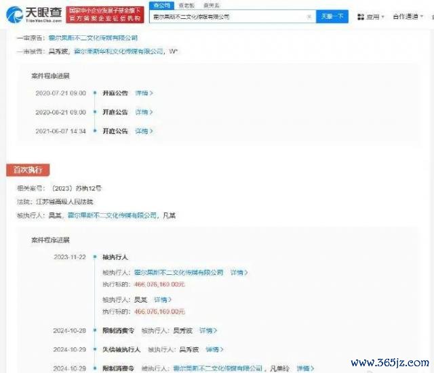The height and width of the screenshot is (373, 434).
Task: Select the 查公司 search tab
Action: [x=162, y=5]
